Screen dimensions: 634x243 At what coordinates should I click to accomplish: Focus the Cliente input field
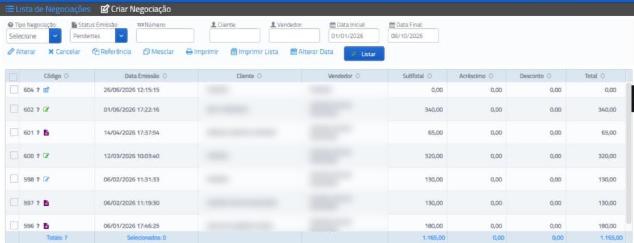coord(235,36)
